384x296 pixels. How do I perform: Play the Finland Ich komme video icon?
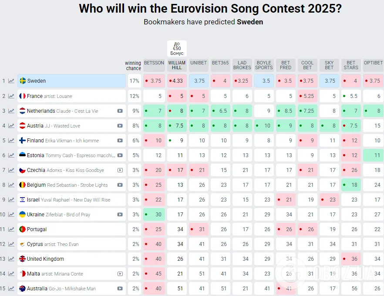pos(120,141)
